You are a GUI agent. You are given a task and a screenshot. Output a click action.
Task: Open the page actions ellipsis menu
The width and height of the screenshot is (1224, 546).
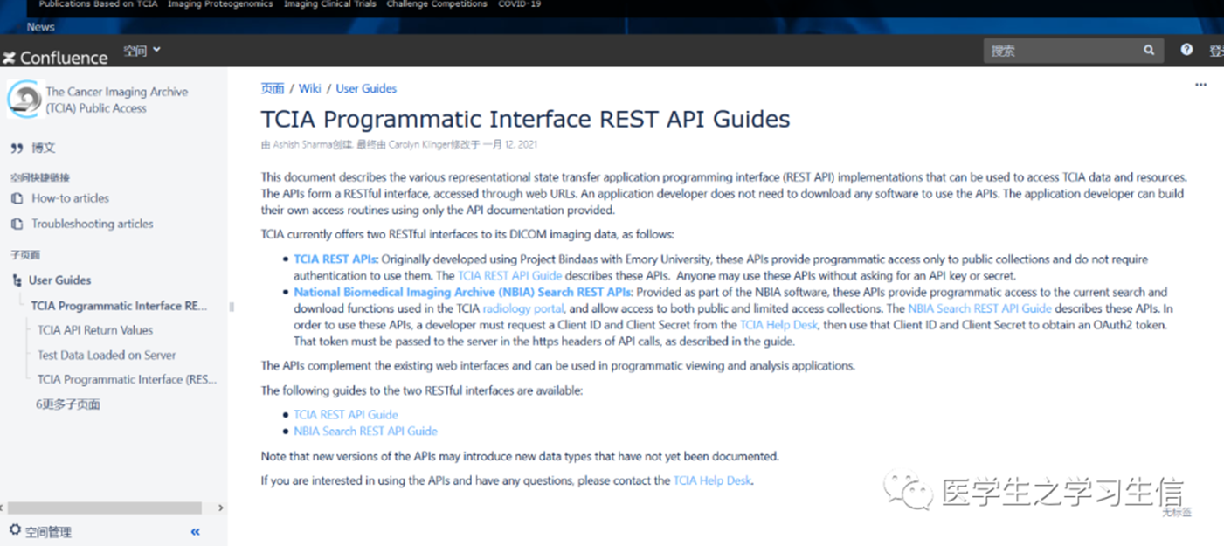pyautogui.click(x=1200, y=85)
